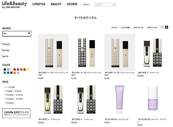This screenshot has width=173, height=127.
Task: Open the BEAUTY top menu
Action: coord(56,4)
